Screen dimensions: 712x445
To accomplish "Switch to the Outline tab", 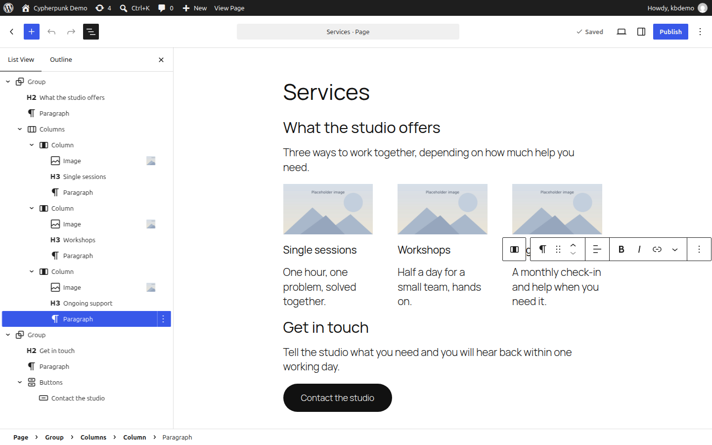I will tap(61, 59).
